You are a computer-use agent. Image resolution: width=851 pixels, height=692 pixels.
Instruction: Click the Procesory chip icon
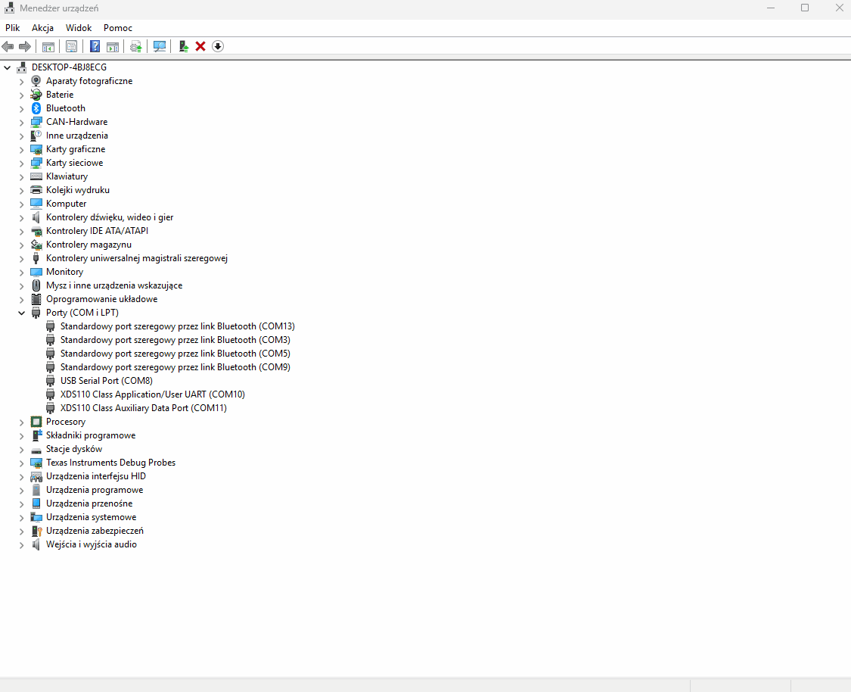tap(36, 422)
